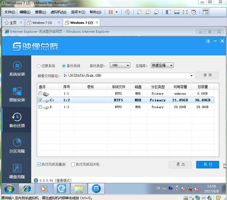Check the D: partition checkbox
The image size is (227, 200).
point(40,107)
